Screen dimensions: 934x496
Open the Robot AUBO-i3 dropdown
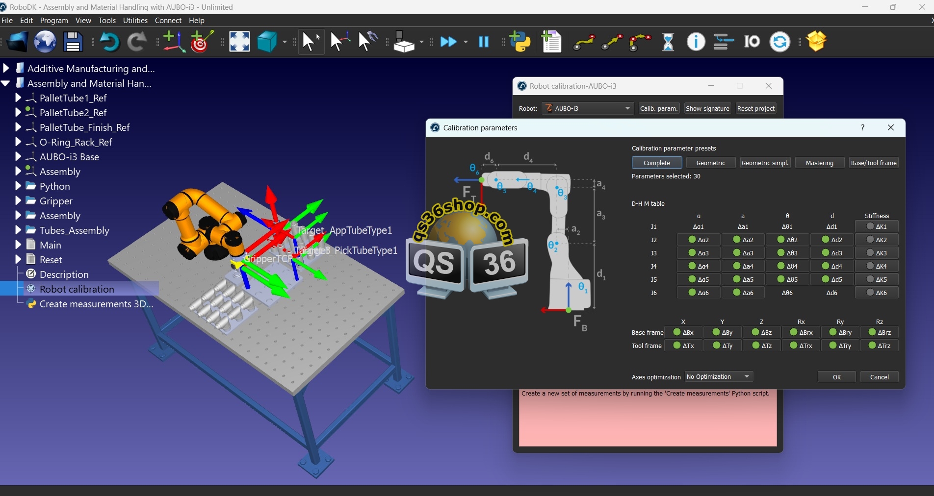pos(588,108)
